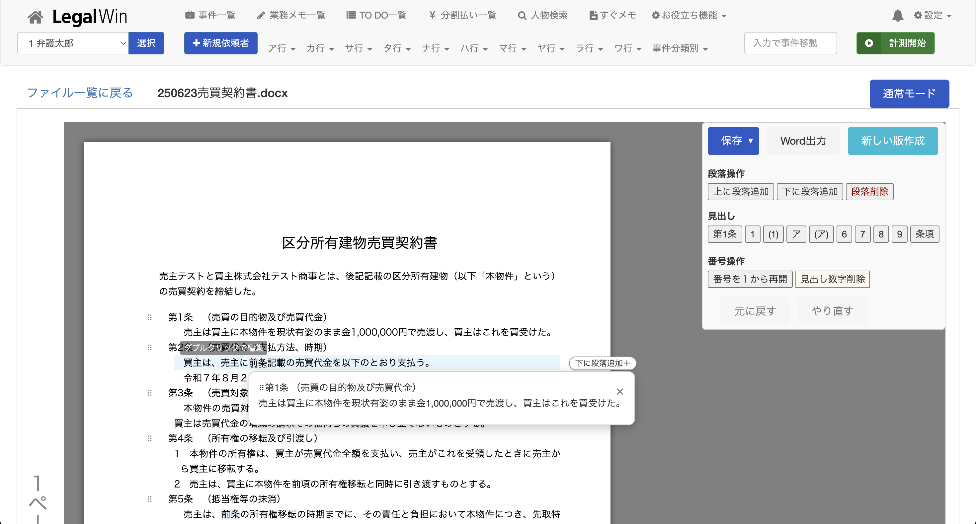Expand the お役立ち機能 dropdown
Screen dimensions: 976x524
point(689,16)
